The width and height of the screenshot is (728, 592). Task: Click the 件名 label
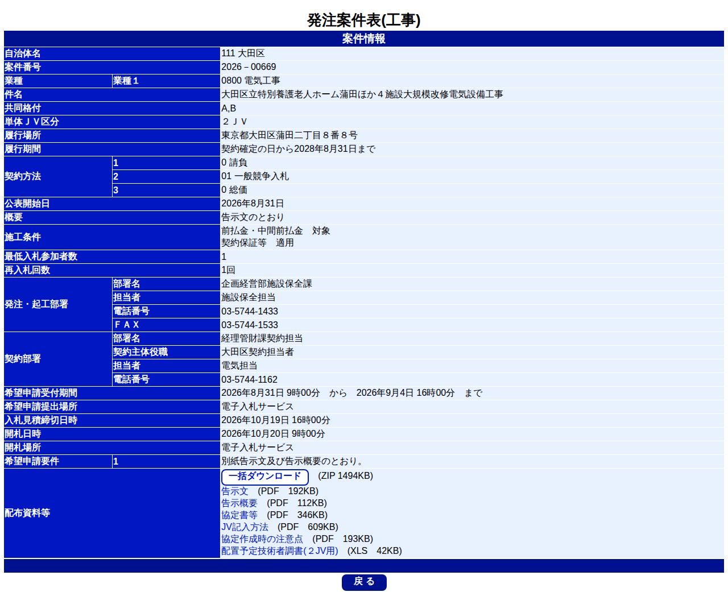(14, 94)
